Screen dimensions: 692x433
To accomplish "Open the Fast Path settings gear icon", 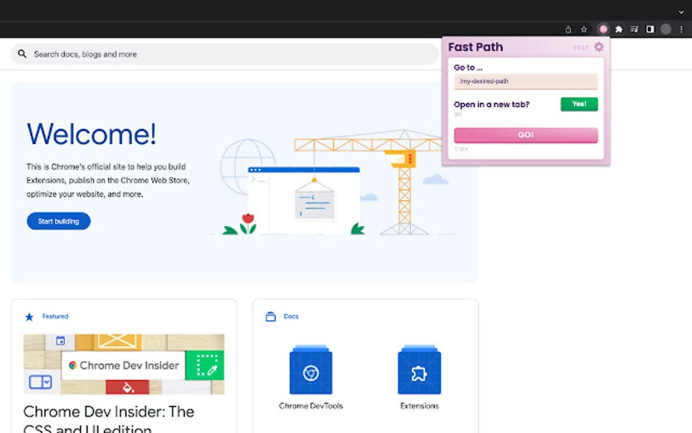I will pos(598,47).
